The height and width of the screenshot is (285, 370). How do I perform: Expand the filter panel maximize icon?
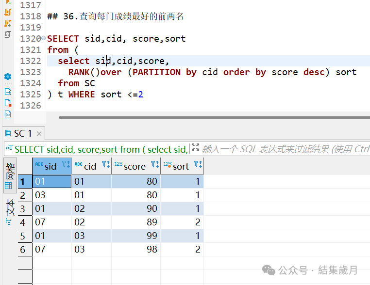point(195,147)
